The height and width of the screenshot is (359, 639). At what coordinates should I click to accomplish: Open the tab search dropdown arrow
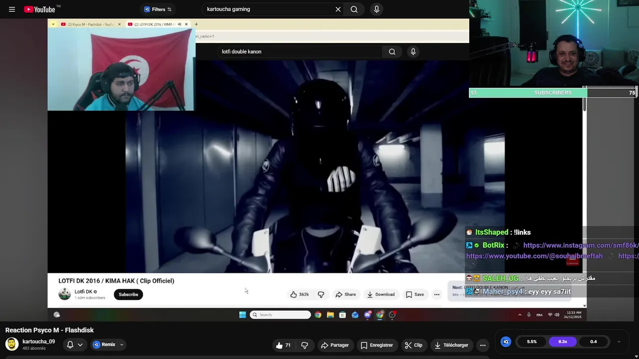click(x=53, y=24)
